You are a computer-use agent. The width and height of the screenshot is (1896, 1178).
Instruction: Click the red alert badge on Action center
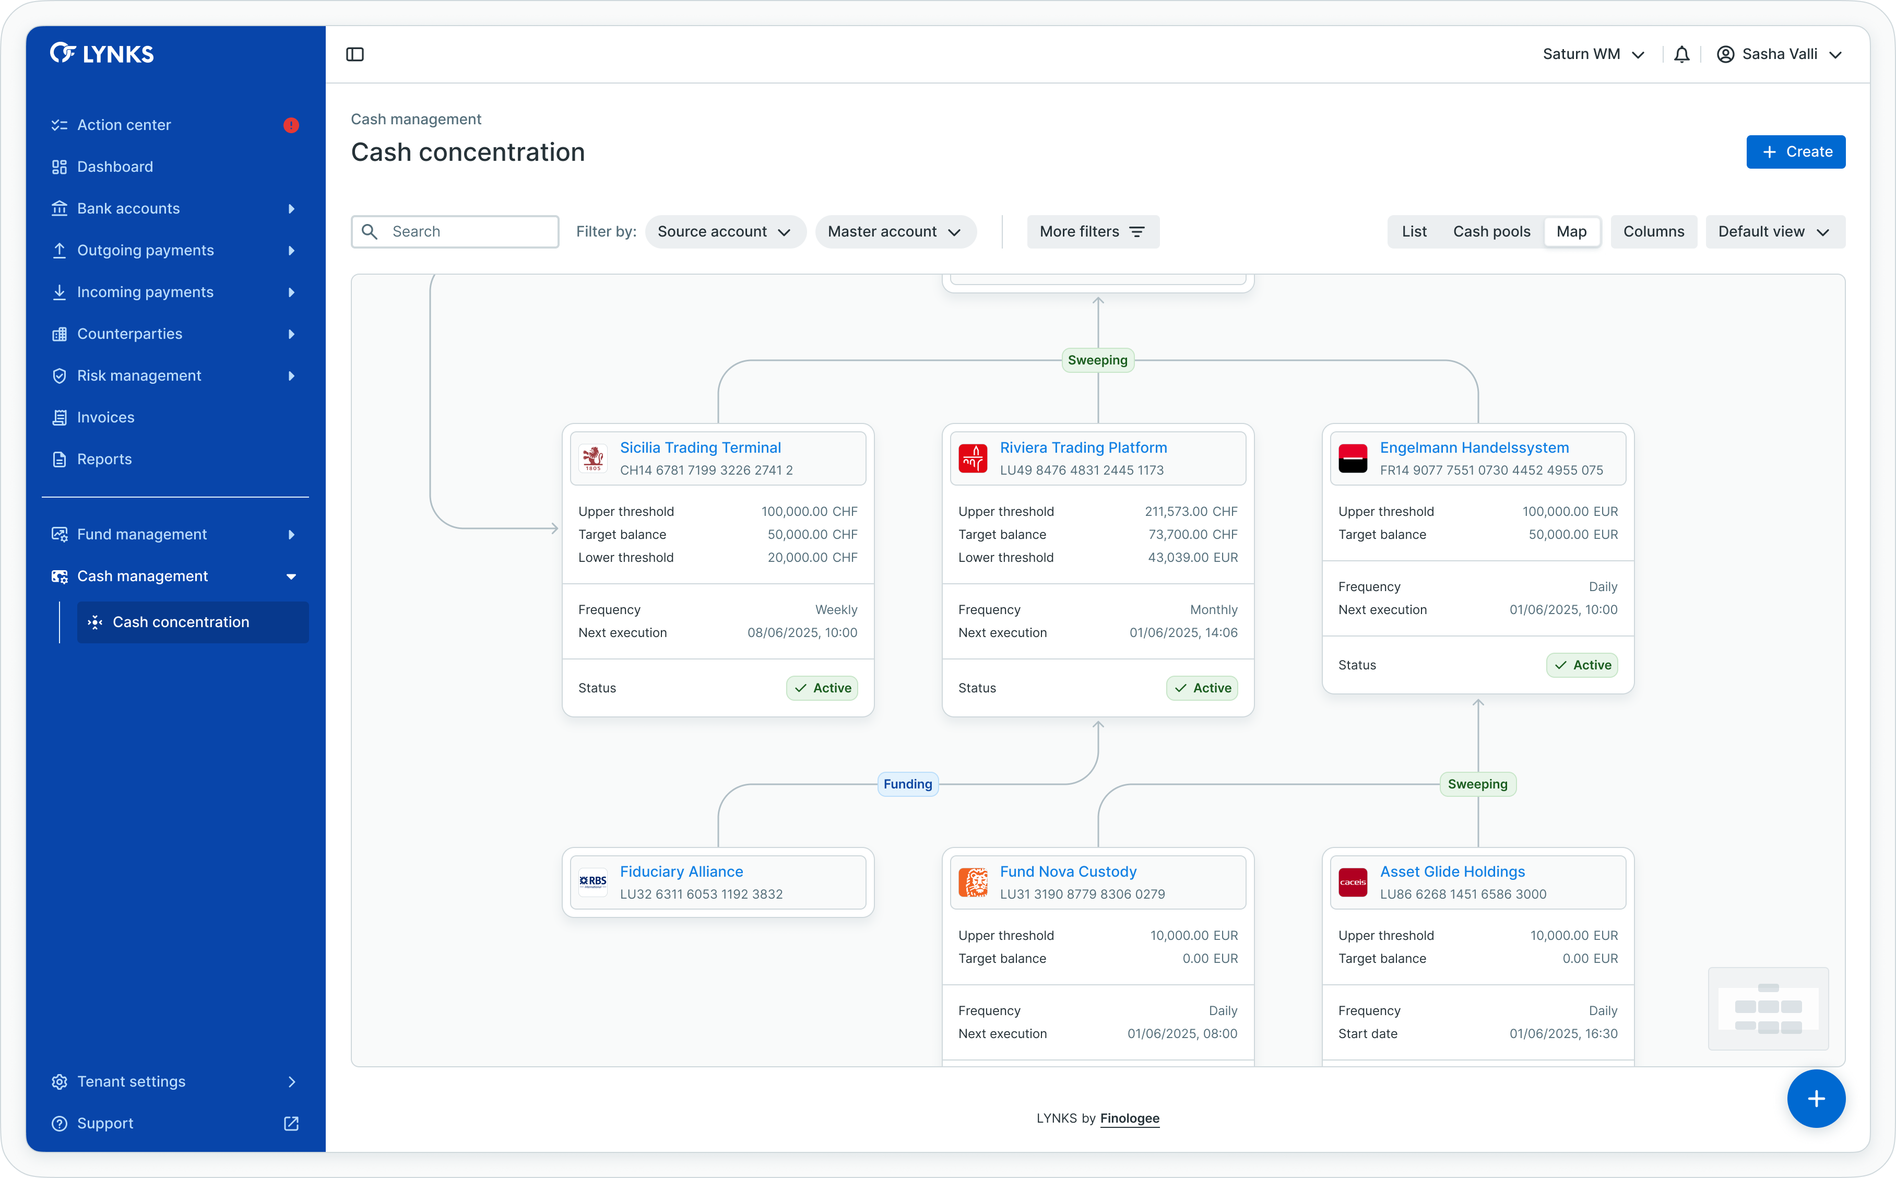[x=291, y=125]
